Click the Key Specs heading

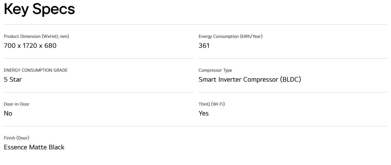pyautogui.click(x=39, y=10)
